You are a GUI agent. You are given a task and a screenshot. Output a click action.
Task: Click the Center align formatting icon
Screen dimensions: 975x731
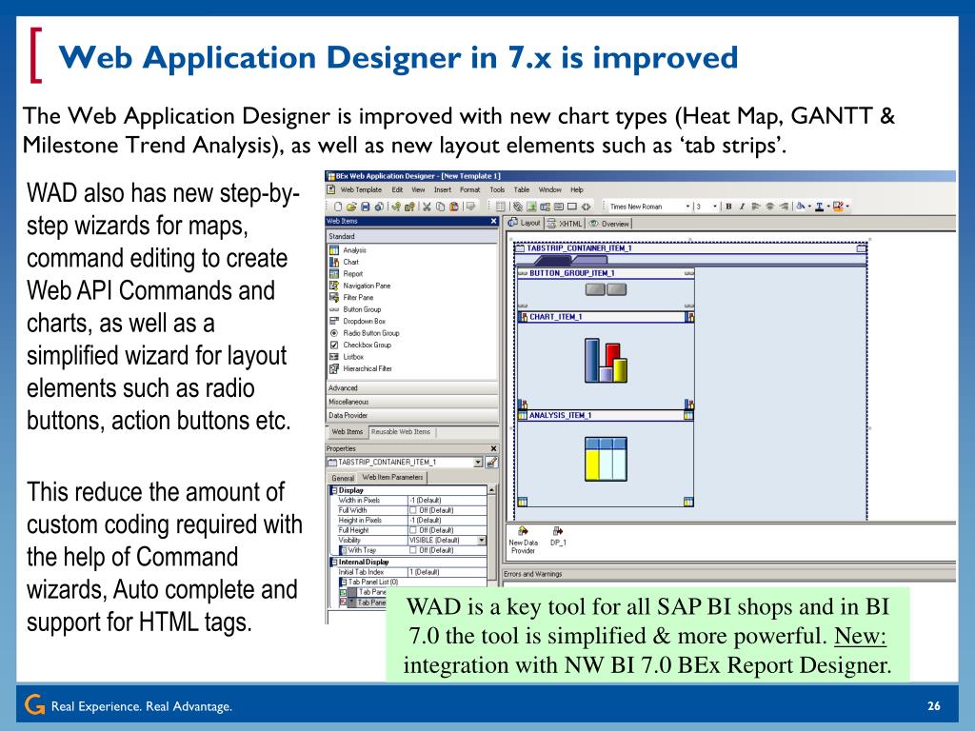(x=769, y=207)
